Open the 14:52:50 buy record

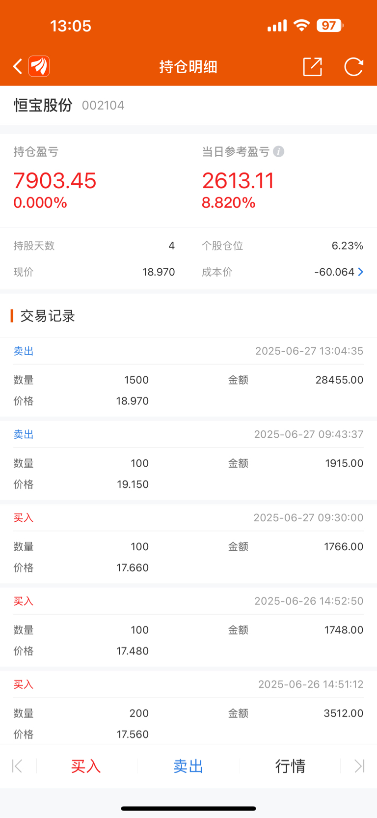pos(188,627)
